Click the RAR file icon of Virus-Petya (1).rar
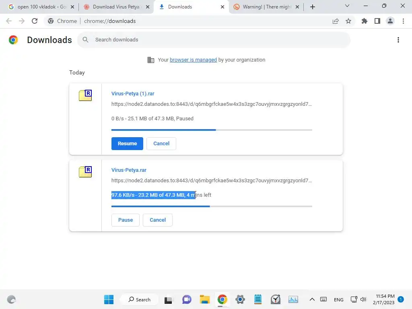 pyautogui.click(x=85, y=95)
